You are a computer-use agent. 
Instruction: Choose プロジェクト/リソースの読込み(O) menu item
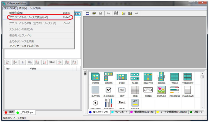point(39,17)
